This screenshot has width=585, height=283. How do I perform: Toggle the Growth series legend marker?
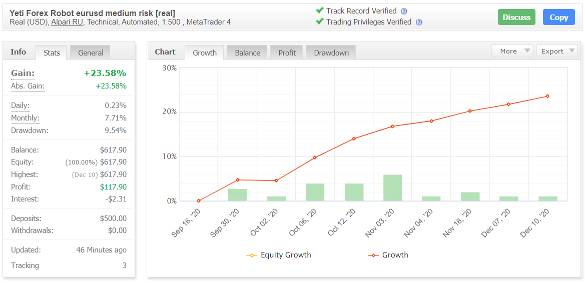[373, 255]
